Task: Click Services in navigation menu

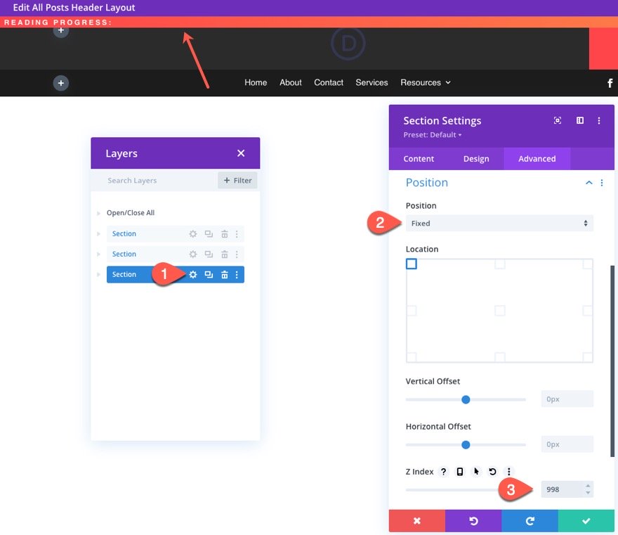Action: (x=372, y=83)
